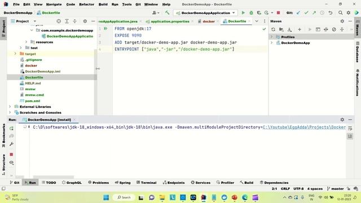Stop process using red square in Run panel
The height and width of the screenshot is (203, 361).
point(11,154)
